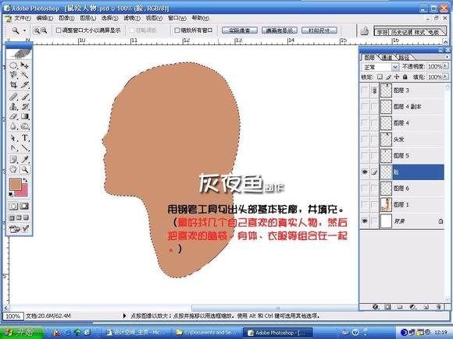Select the Polygonal Lasso tool
The width and height of the screenshot is (453, 339).
[13, 75]
